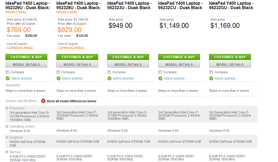278x162 pixels.
Task: Click green wishlist checkmark icon for 95232CU model
Action: tap(160, 78)
